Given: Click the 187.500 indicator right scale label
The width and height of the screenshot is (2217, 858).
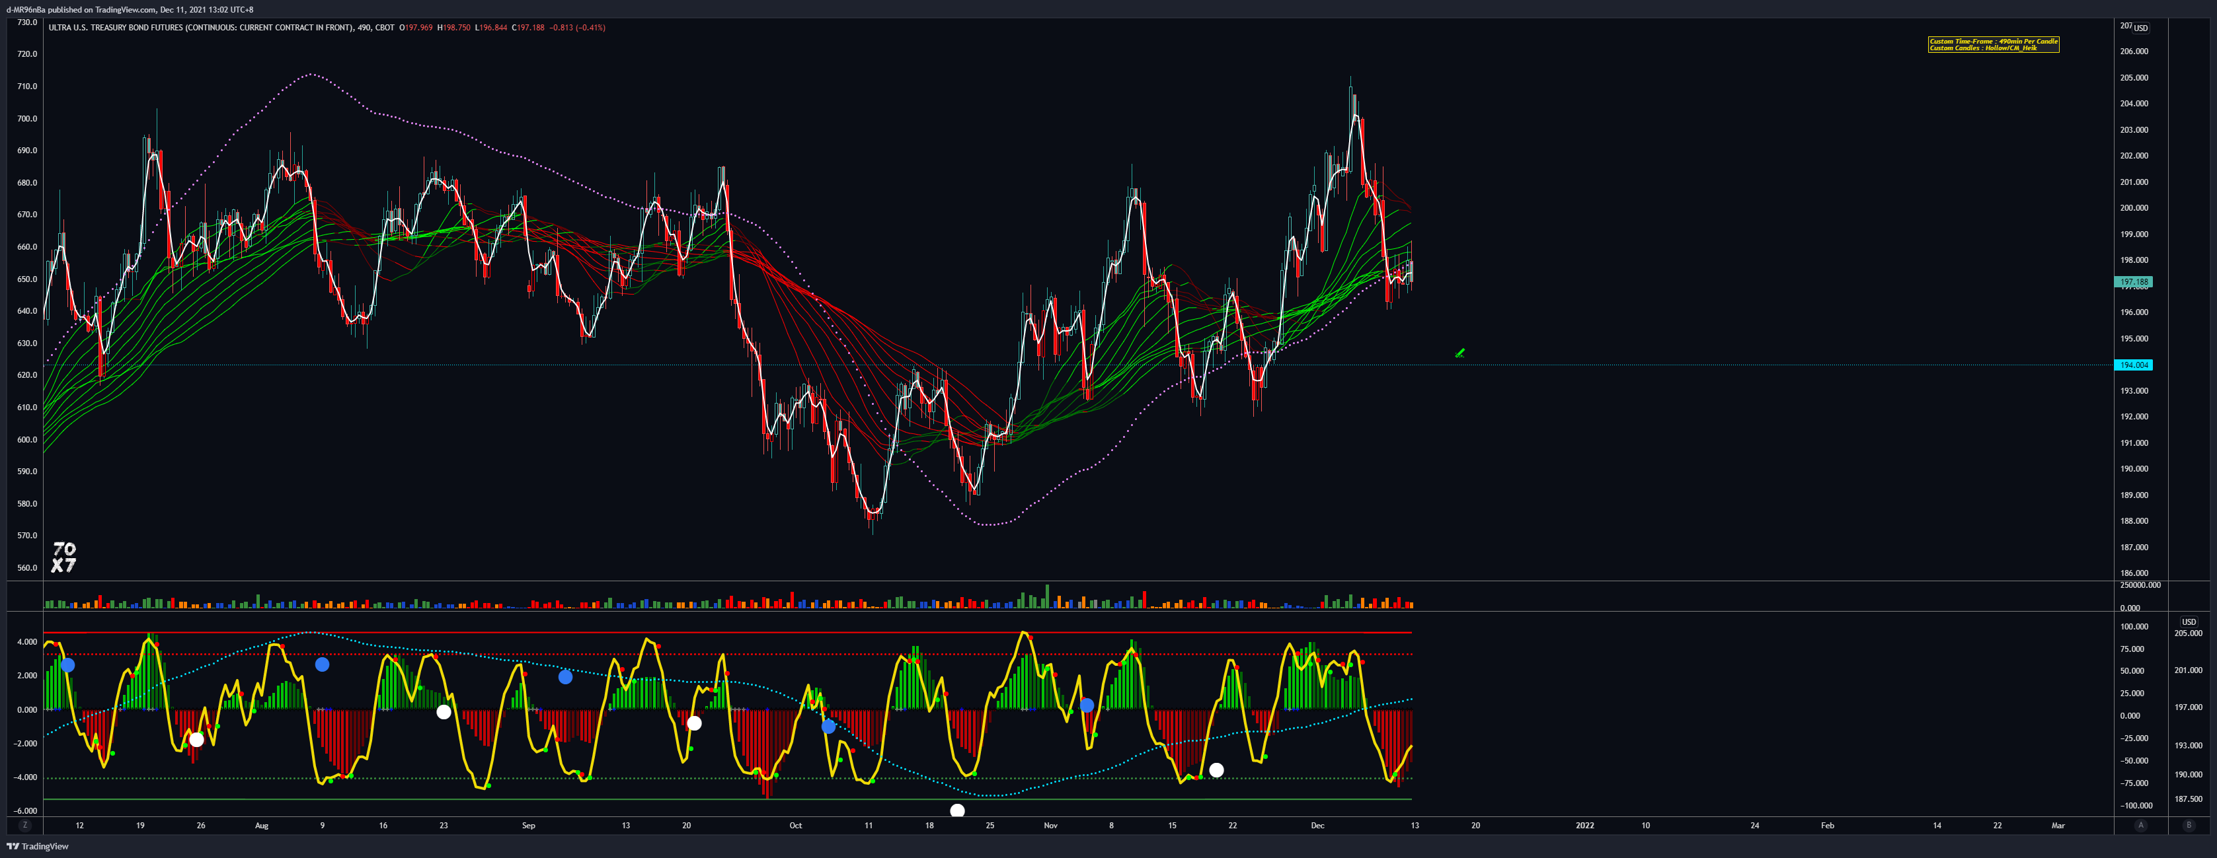Looking at the screenshot, I should pos(2189,799).
